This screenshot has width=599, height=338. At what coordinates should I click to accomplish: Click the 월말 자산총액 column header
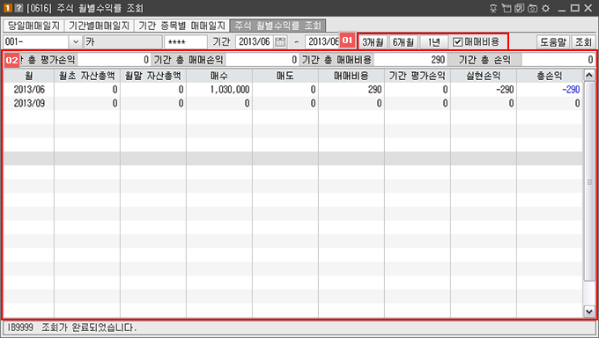tap(153, 76)
